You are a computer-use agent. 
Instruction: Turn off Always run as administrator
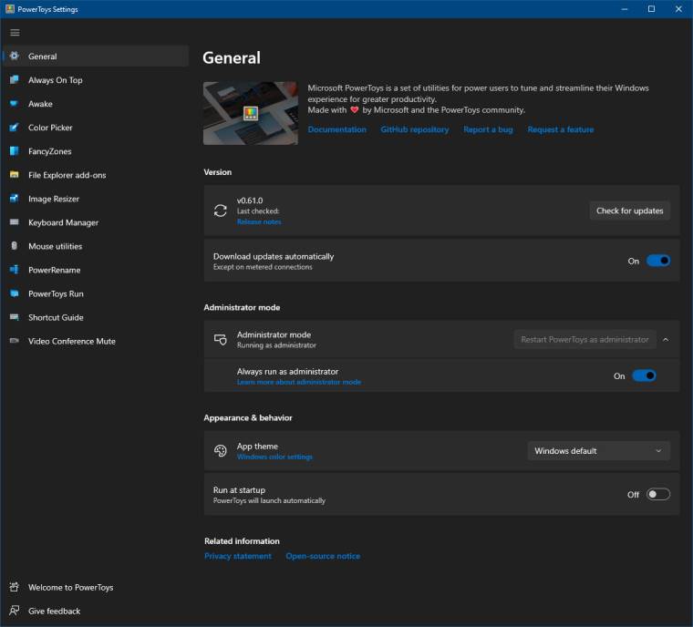tap(644, 375)
